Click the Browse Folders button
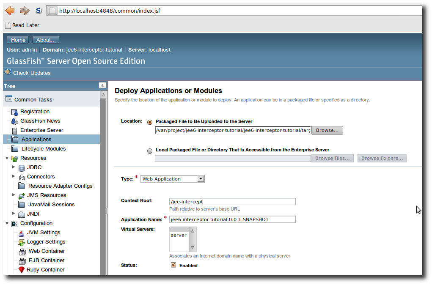 (382, 158)
